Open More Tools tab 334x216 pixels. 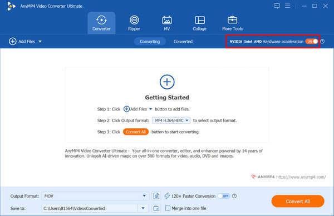pos(232,23)
